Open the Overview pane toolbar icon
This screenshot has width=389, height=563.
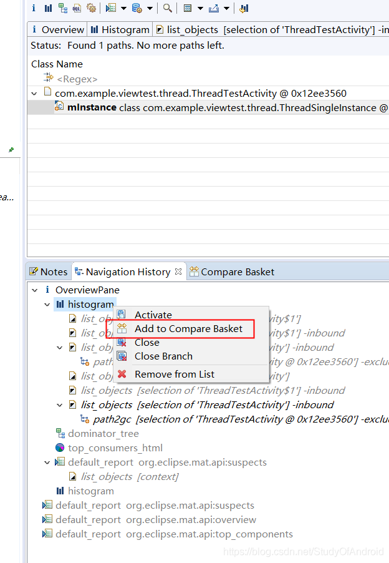[34, 8]
